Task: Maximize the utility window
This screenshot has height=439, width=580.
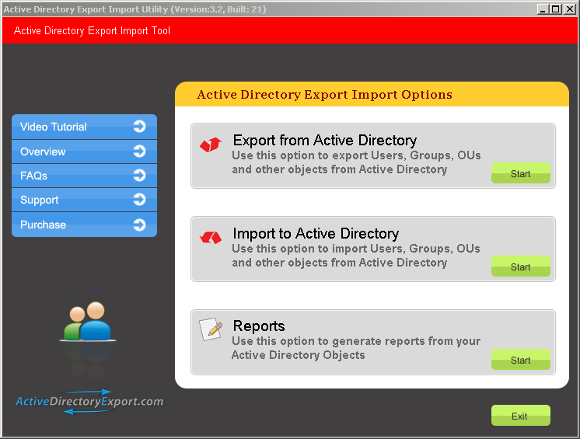Action: [x=555, y=9]
